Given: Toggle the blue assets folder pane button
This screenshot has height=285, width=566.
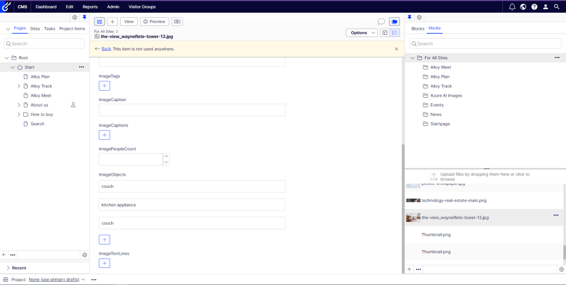Looking at the screenshot, I should coord(394,22).
